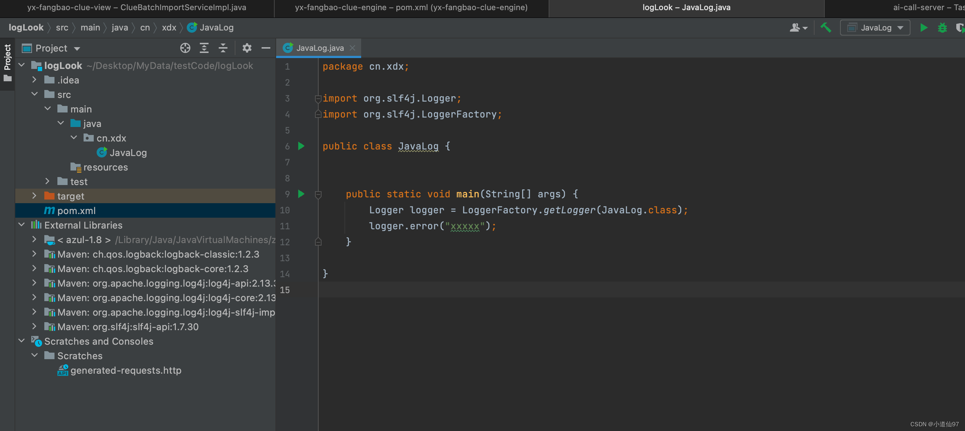Fold the imports block at line 3
Screen dimensions: 965x431
tap(318, 99)
